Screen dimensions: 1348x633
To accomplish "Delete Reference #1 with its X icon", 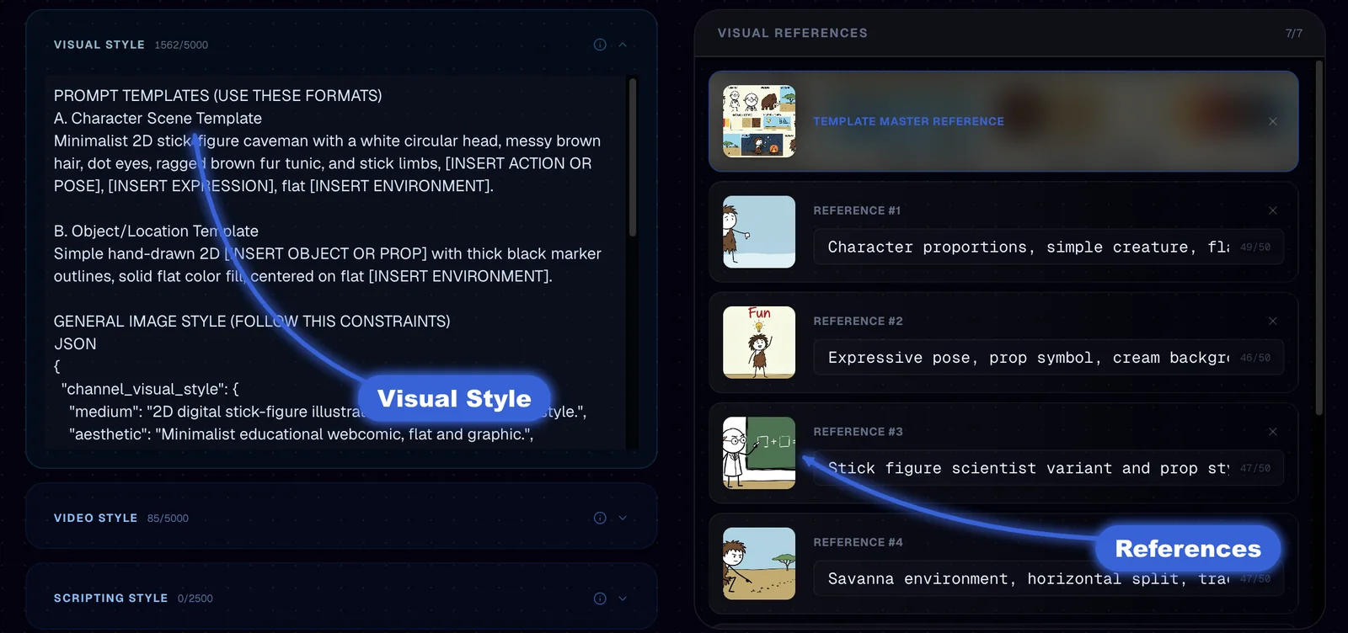I will coord(1273,210).
